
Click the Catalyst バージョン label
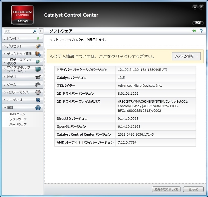pos(71,78)
